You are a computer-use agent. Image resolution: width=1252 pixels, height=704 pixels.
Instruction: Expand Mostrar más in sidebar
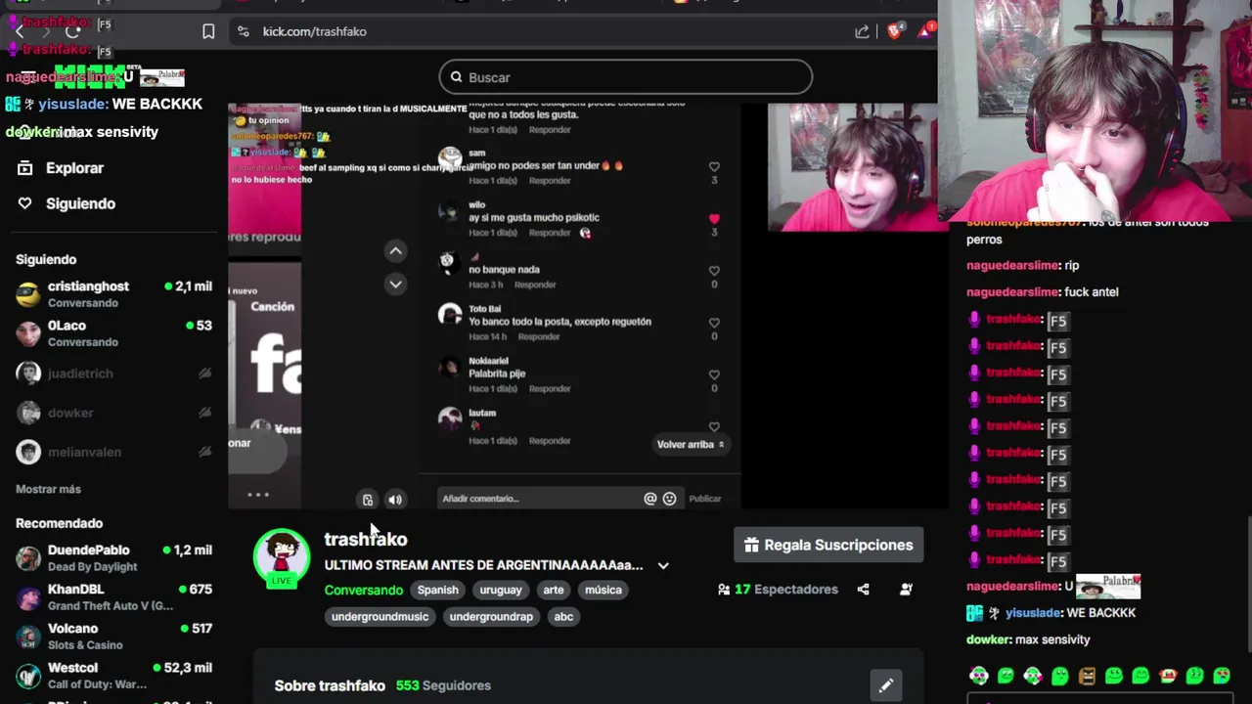(x=48, y=489)
